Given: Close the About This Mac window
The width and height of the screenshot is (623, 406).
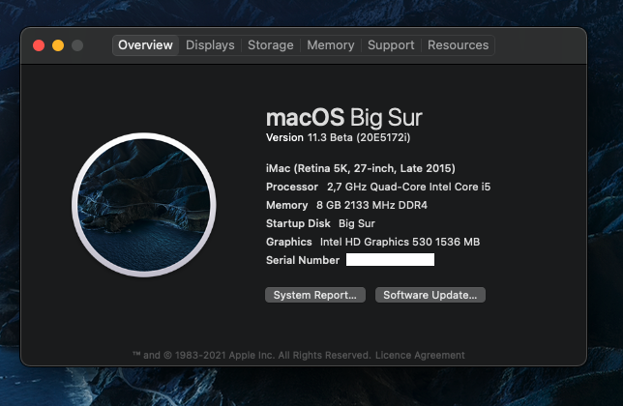Looking at the screenshot, I should pos(39,45).
